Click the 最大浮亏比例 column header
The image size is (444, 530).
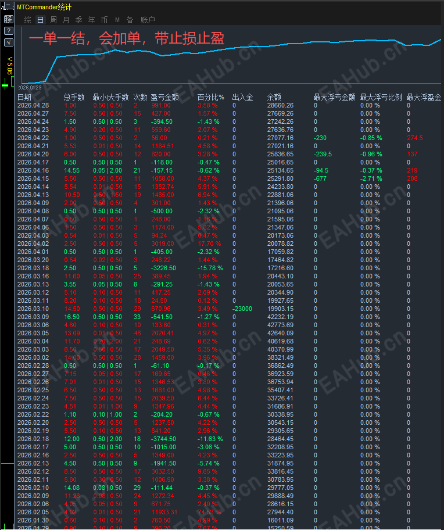[x=381, y=98]
